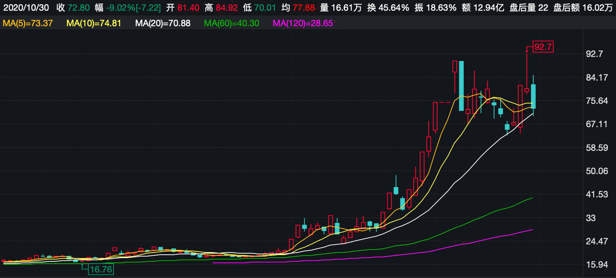Viewport: 616px width, 278px height.
Task: Click the turnover amount 12.94亿
Action: (488, 8)
